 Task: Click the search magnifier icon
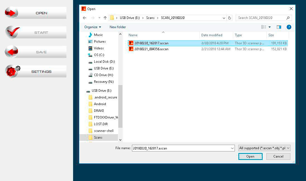(288, 18)
